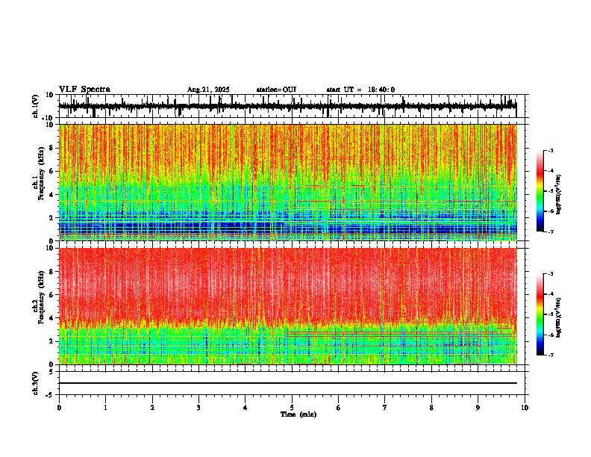Click the ch.1(V) axis label
This screenshot has height=457, width=591.
[x=36, y=106]
